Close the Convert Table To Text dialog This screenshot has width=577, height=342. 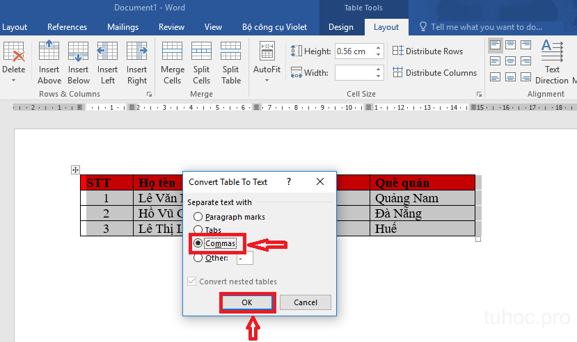320,181
